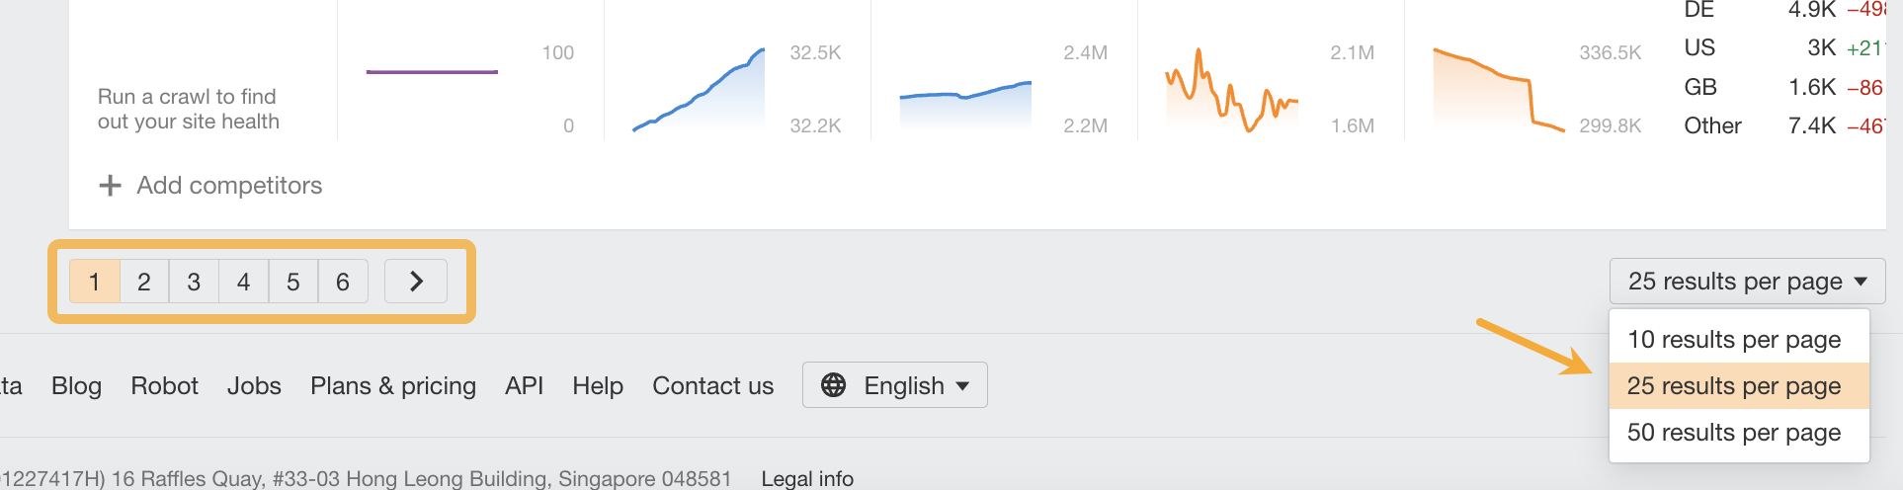Visit Plans & pricing page
The height and width of the screenshot is (490, 1903).
(393, 385)
